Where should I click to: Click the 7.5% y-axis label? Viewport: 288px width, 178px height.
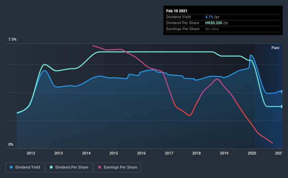[x=12, y=40]
